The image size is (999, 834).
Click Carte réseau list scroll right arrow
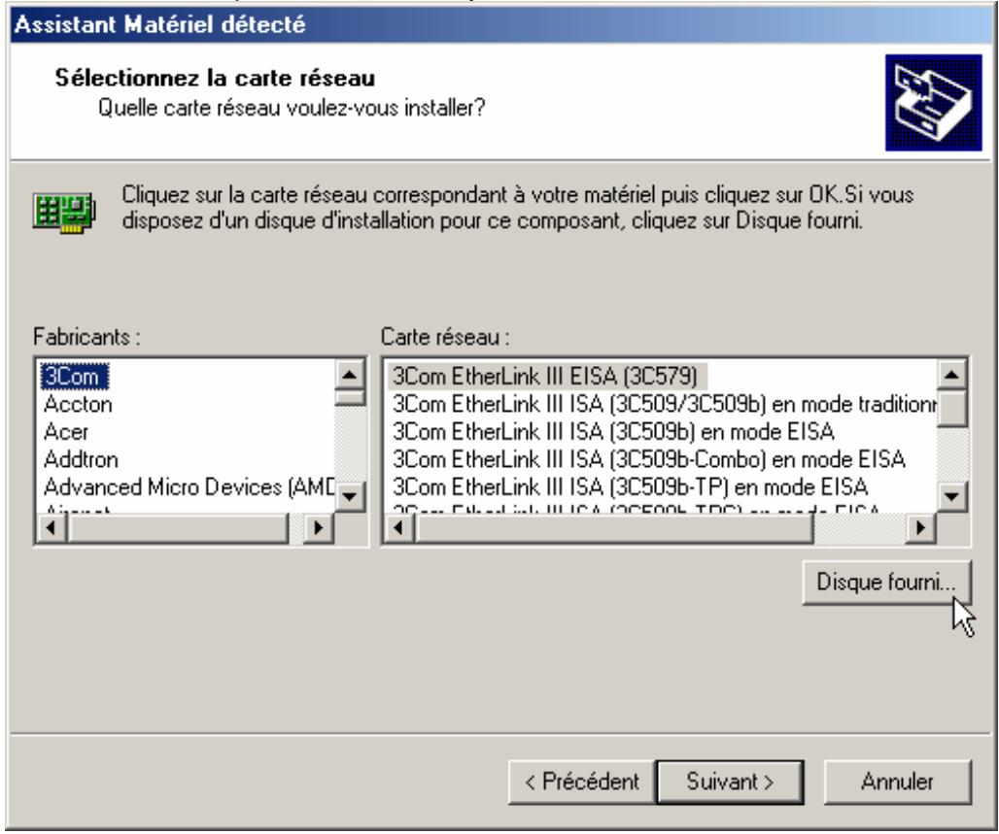[920, 528]
